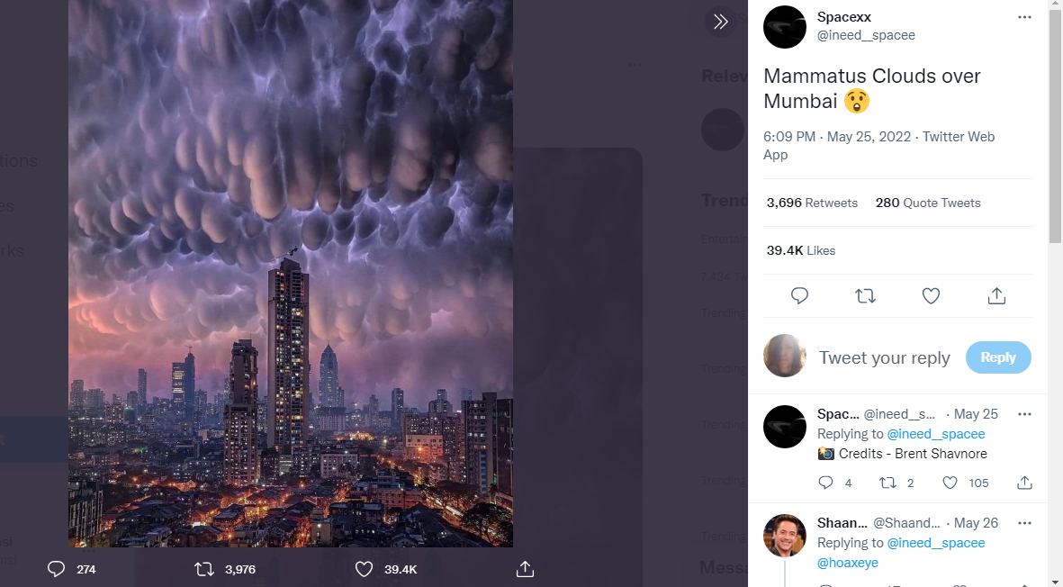The image size is (1063, 587).
Task: Open the more options menu on Spacexx's tweet
Action: (x=1024, y=17)
